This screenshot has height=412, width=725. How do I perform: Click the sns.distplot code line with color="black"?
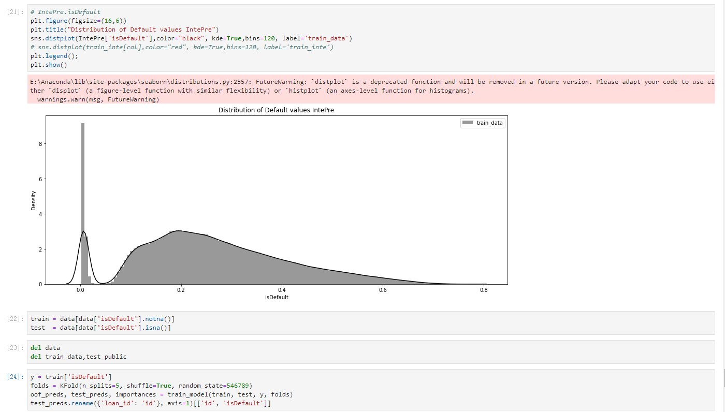point(191,38)
